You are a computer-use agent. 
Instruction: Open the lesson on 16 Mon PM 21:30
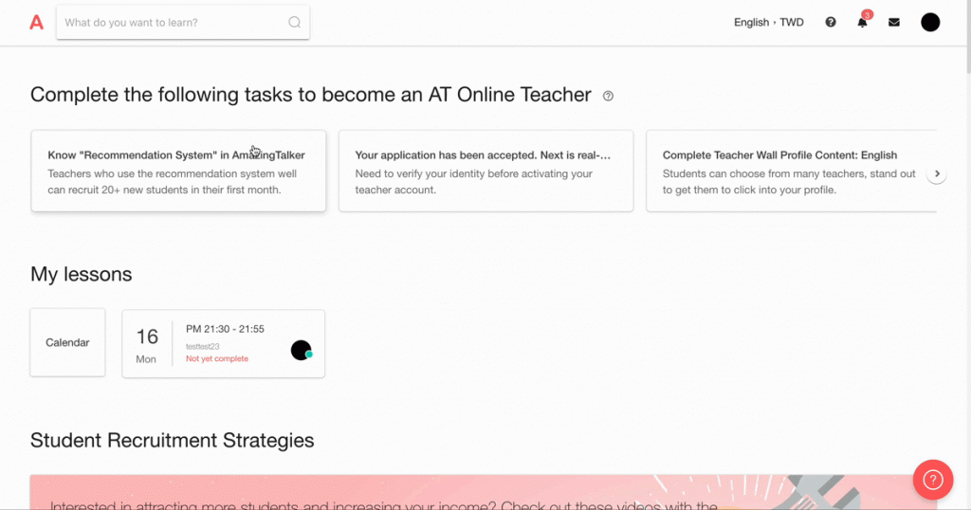[224, 343]
